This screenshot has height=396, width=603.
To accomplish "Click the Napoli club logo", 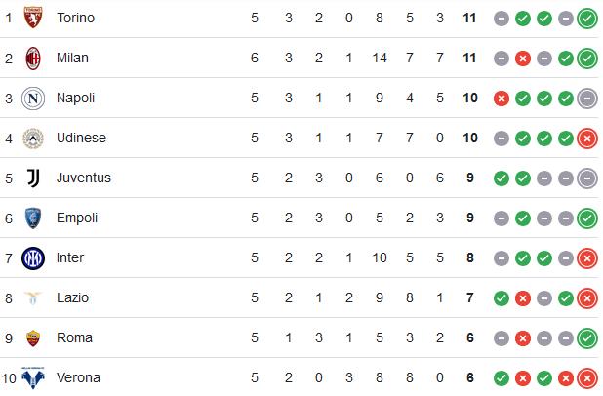I will (x=33, y=99).
